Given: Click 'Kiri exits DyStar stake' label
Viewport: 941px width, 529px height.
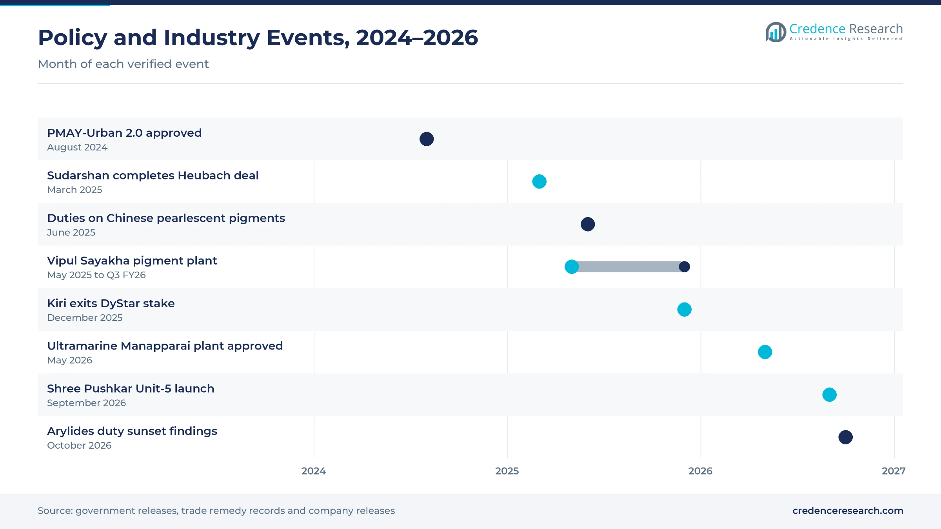Looking at the screenshot, I should (111, 303).
